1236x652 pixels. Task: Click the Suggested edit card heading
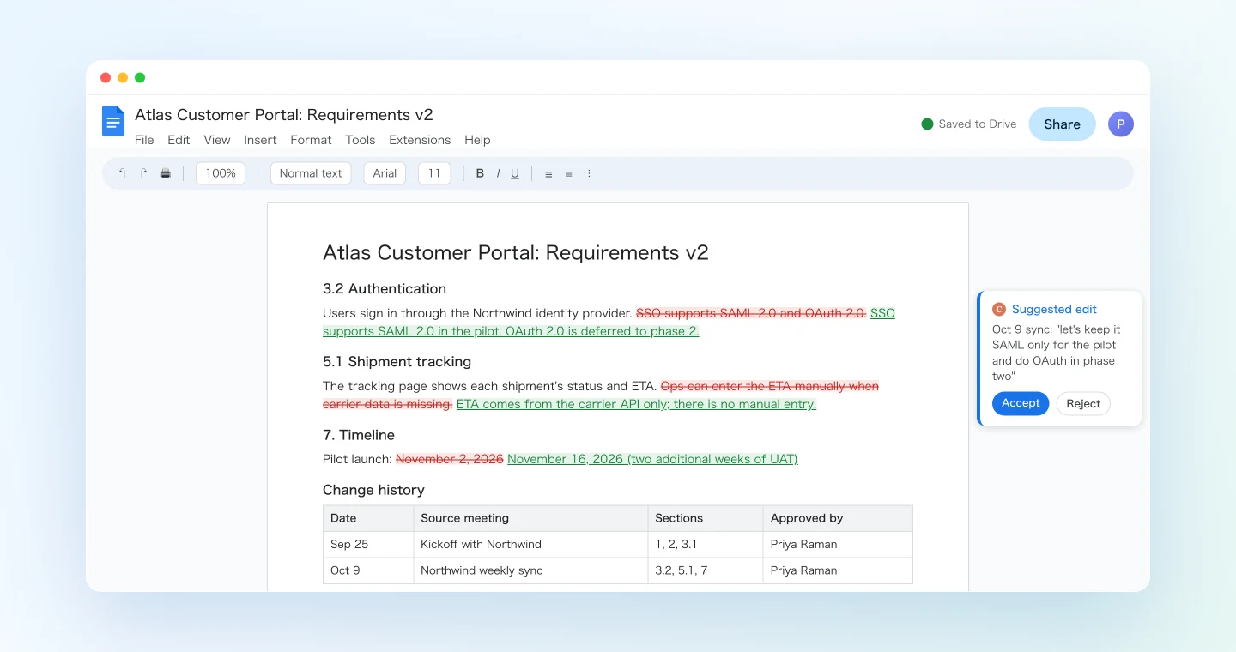pyautogui.click(x=1054, y=309)
